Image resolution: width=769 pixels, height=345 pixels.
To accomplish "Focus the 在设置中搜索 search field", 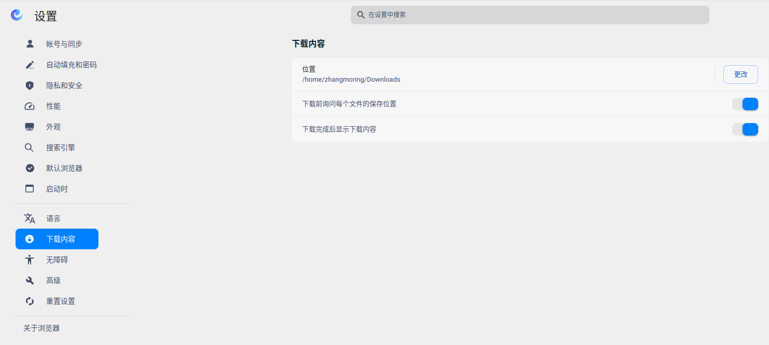I will (x=530, y=15).
